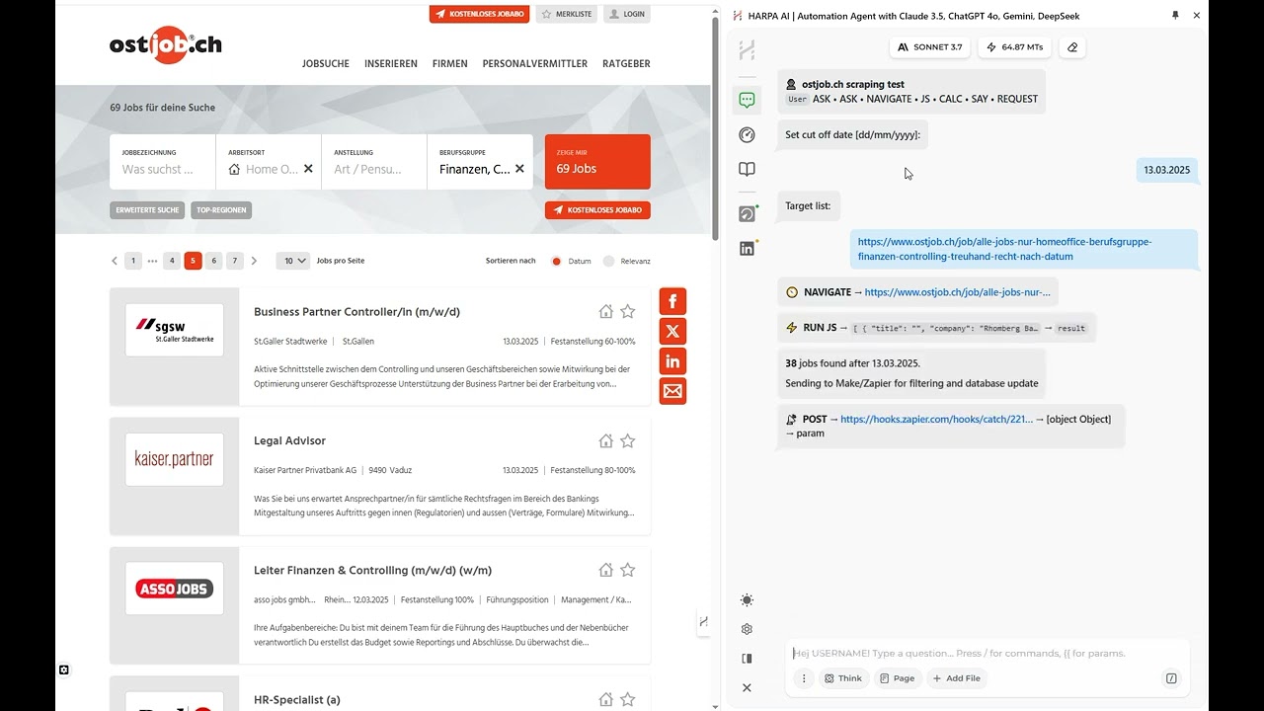Image resolution: width=1264 pixels, height=711 pixels.
Task: Click home-office icon on Leiter Finanzen & Controlling job
Action: coord(606,570)
